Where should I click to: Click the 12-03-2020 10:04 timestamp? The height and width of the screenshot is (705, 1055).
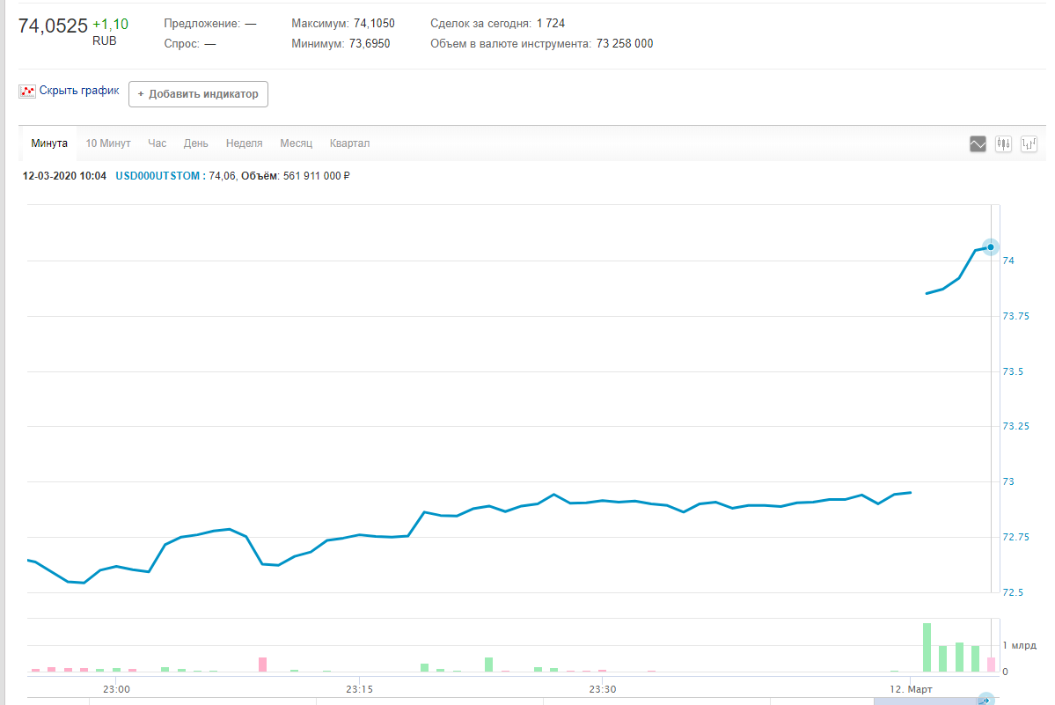tap(64, 175)
